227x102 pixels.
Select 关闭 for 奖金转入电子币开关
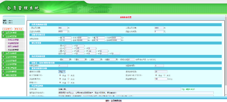pyautogui.click(x=164, y=75)
